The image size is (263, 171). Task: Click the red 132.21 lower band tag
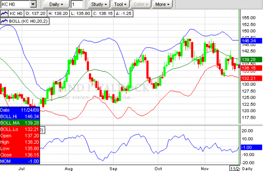251,78
